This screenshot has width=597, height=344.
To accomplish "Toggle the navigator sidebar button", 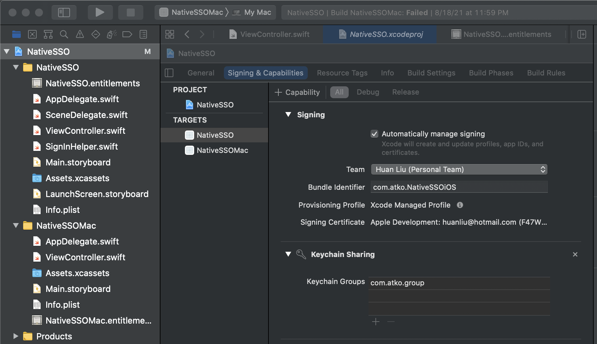I will [x=64, y=13].
